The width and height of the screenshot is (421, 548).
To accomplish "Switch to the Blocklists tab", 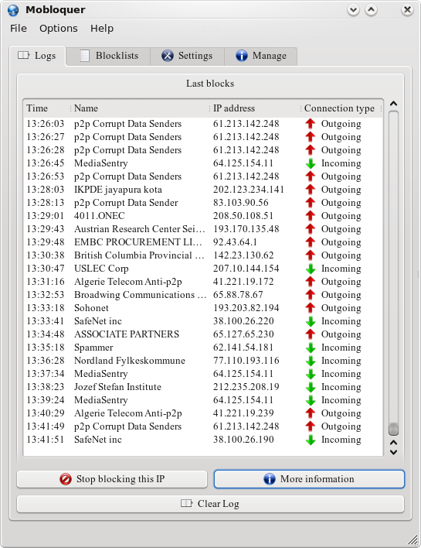I will 108,56.
